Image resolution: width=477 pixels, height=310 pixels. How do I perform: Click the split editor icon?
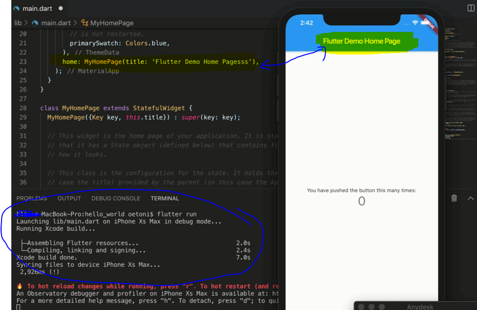point(471,8)
